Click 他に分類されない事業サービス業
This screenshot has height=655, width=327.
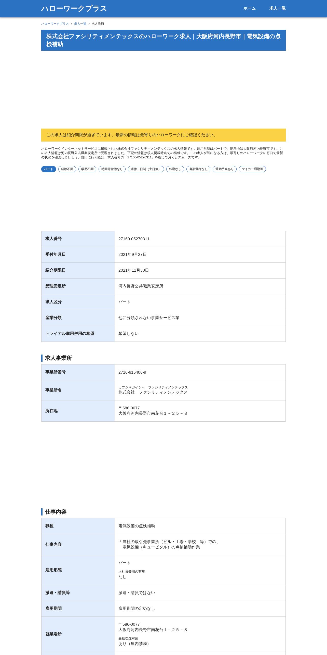click(x=149, y=318)
